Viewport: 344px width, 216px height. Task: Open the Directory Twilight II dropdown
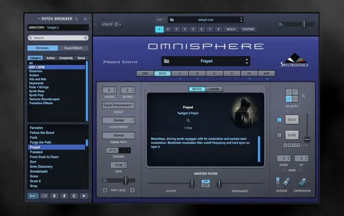pyautogui.click(x=58, y=28)
